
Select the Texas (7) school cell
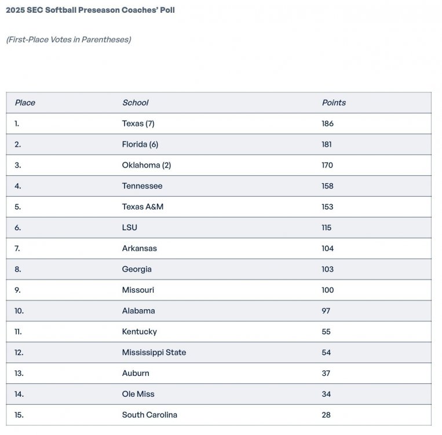138,124
